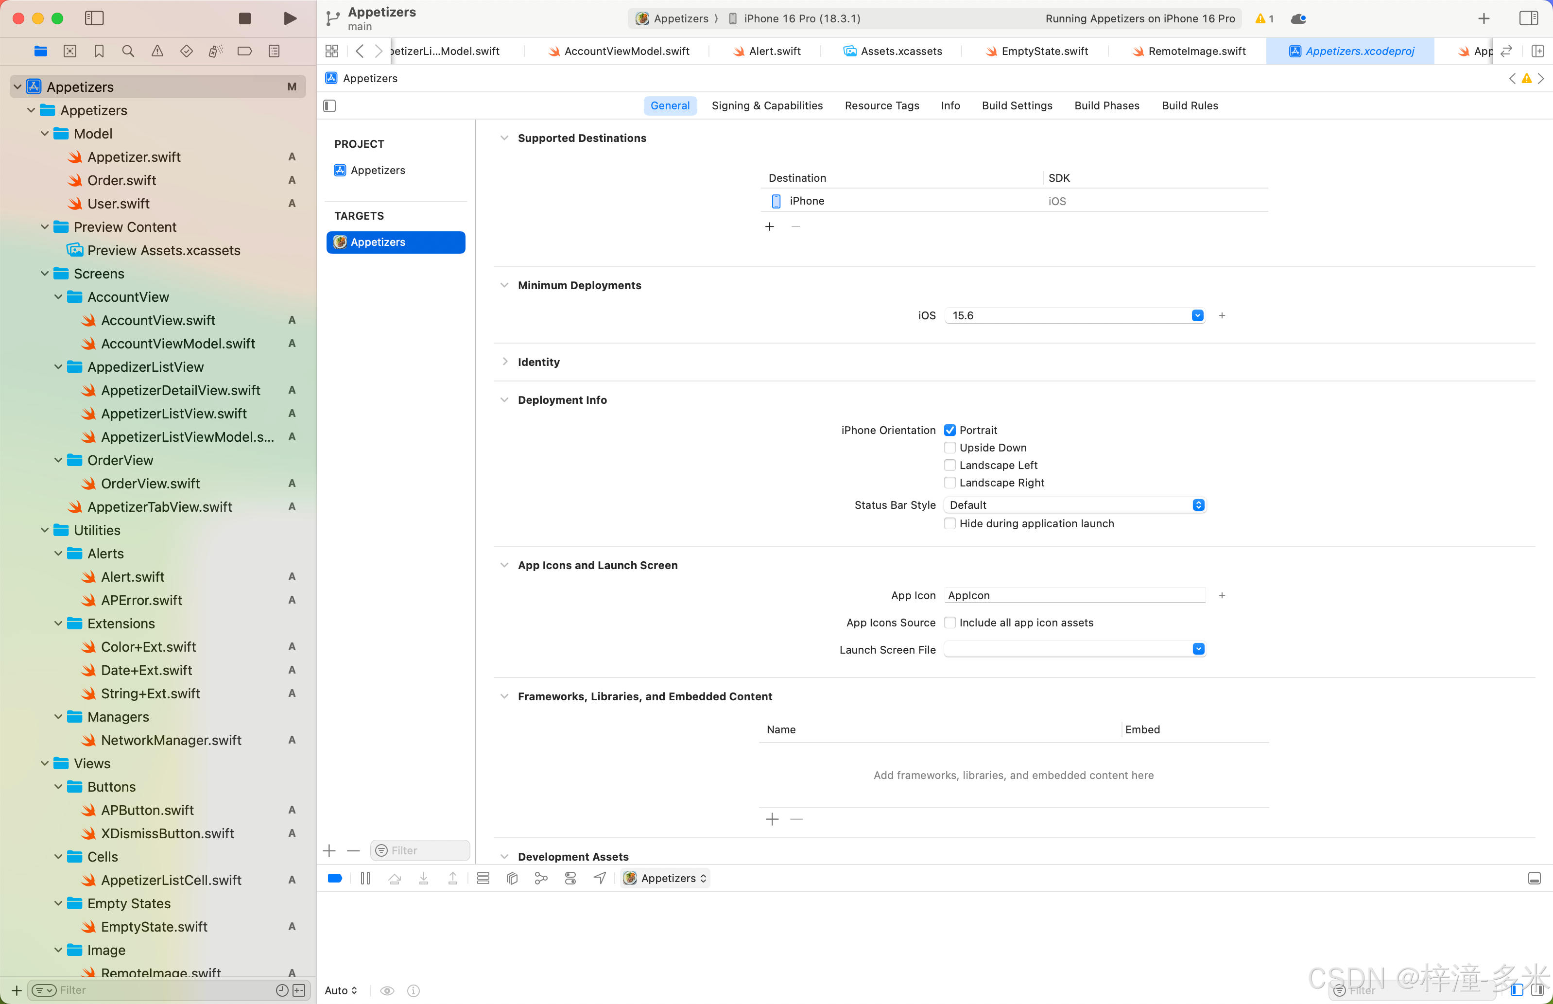1553x1004 pixels.
Task: Click the Stop button in the toolbar
Action: 244,18
